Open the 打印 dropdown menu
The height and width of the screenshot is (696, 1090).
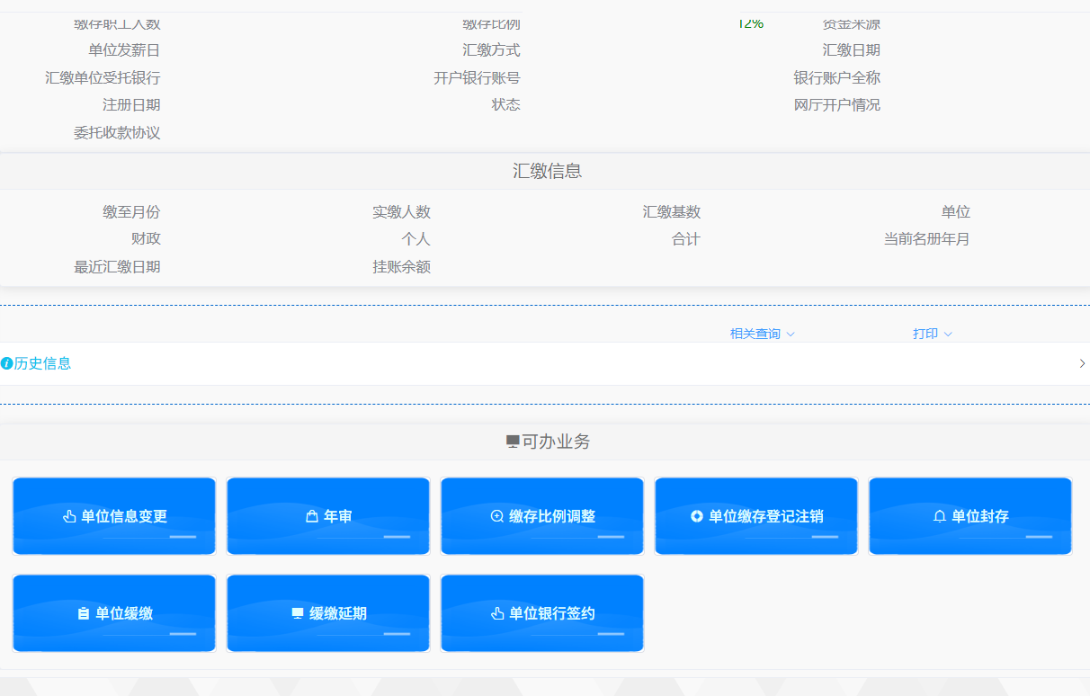[932, 335]
